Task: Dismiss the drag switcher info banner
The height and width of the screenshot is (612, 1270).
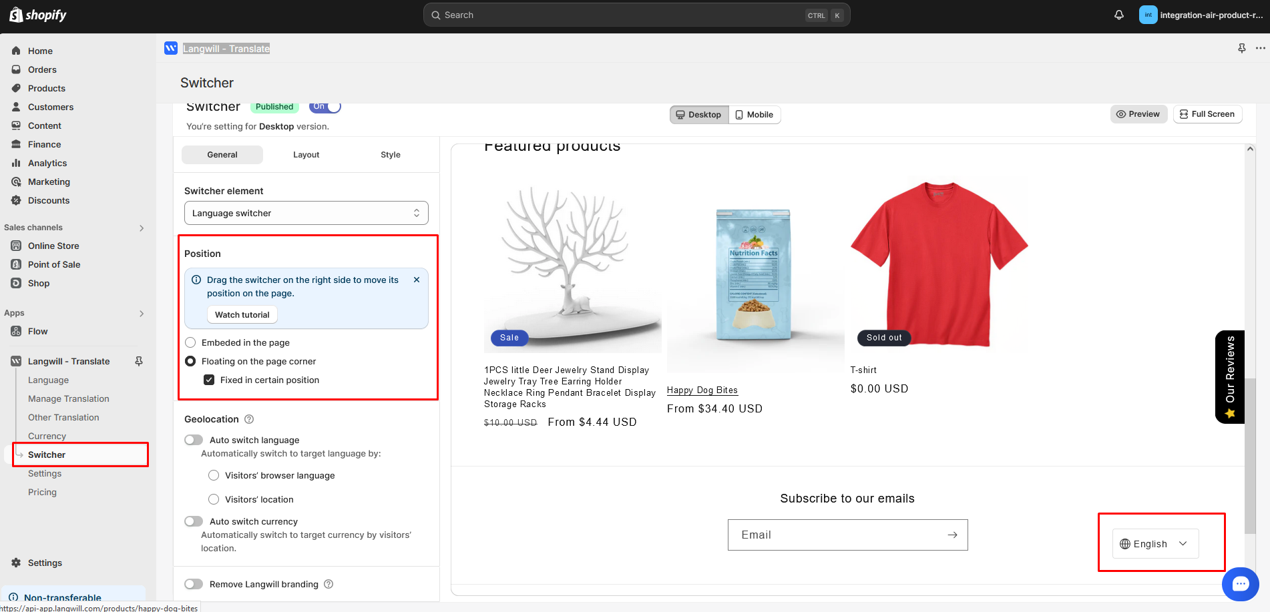Action: 417,280
